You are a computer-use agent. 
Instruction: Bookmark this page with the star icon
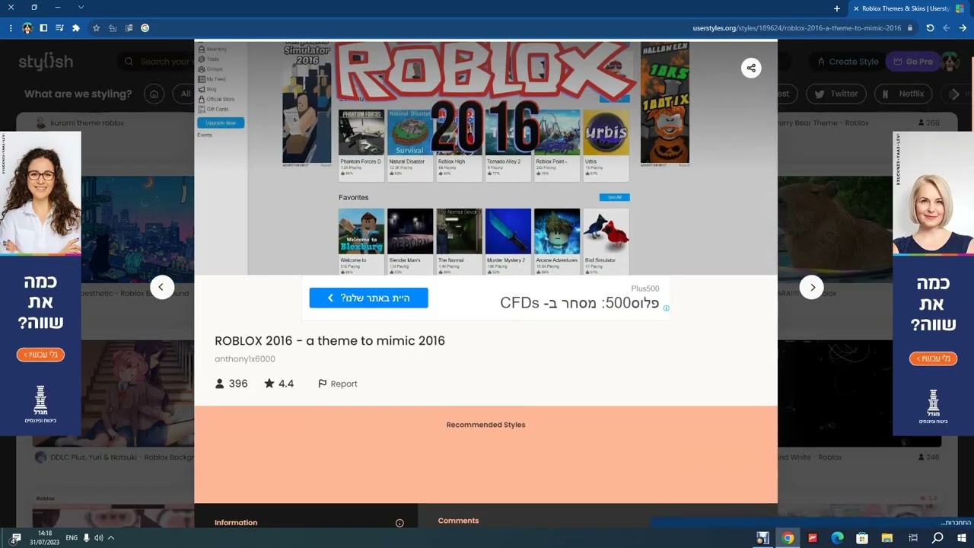[x=96, y=28]
